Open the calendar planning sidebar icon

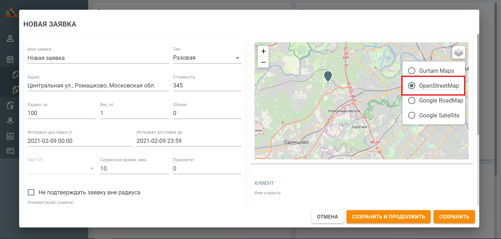click(x=10, y=59)
